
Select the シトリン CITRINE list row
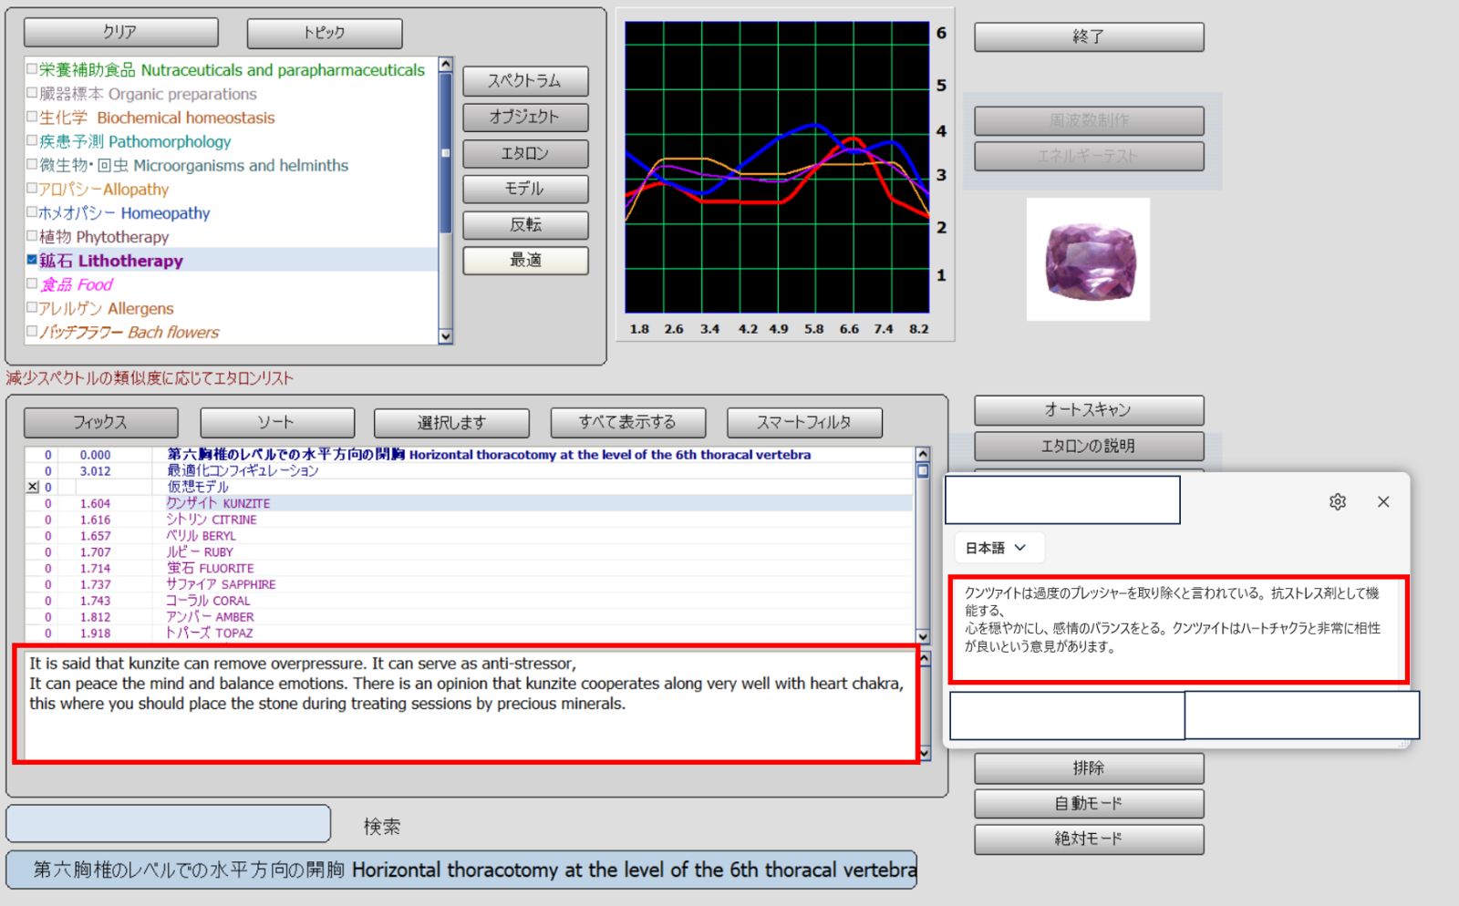tap(212, 520)
